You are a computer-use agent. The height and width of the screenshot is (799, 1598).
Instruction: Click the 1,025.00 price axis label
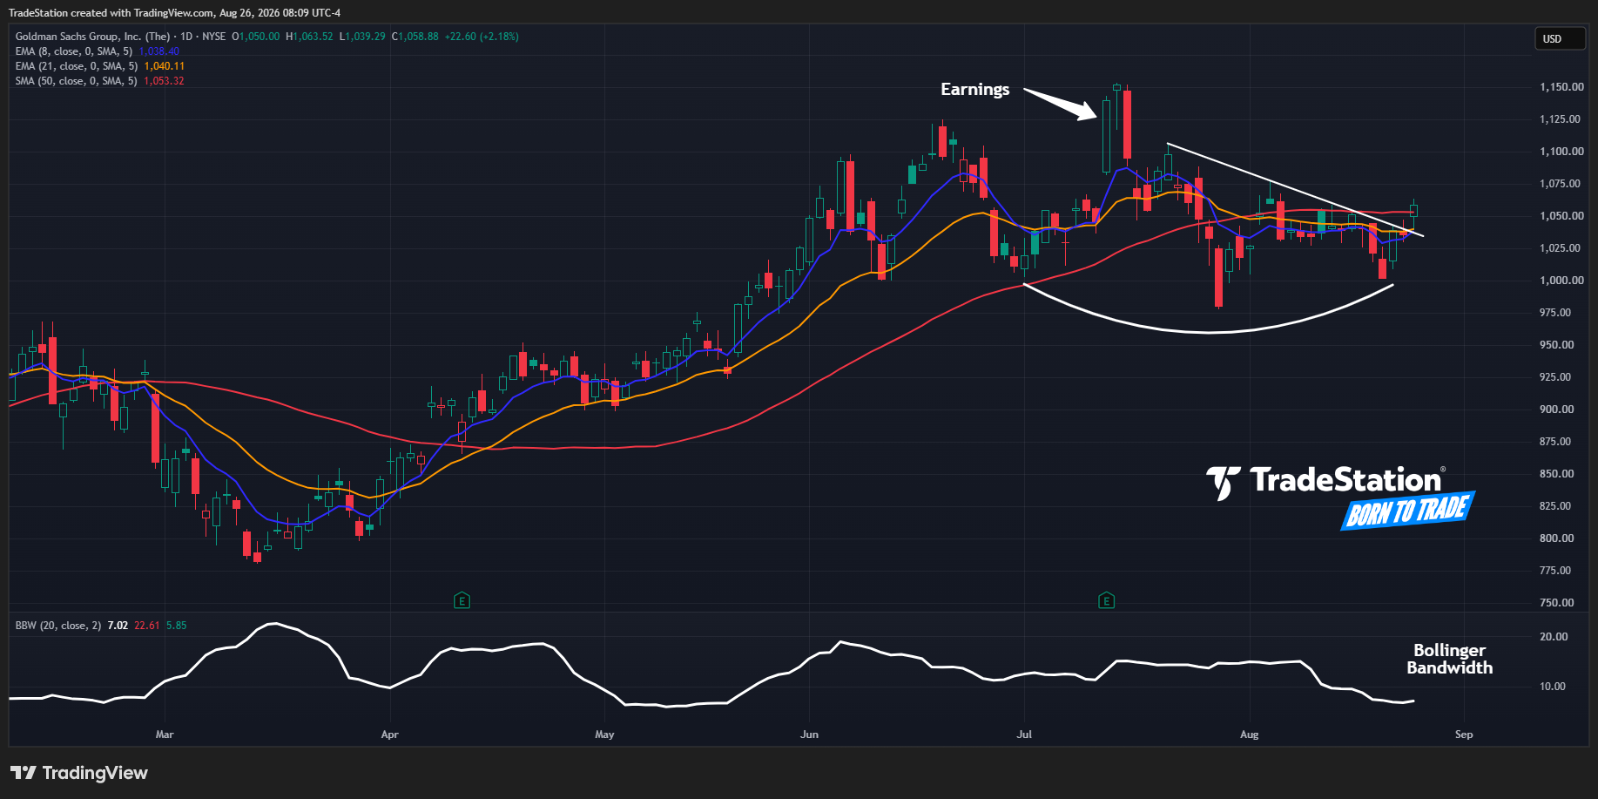click(1561, 248)
